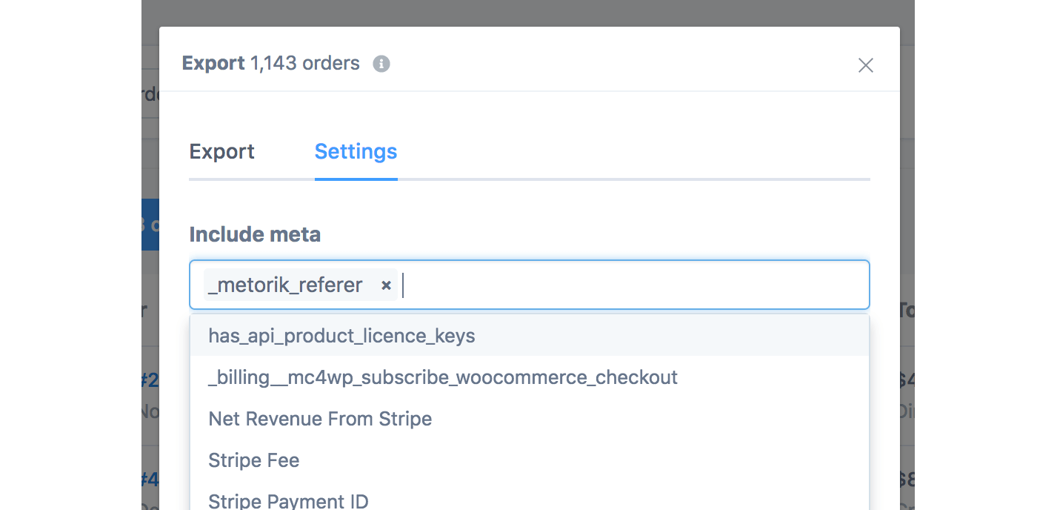Click the search field behind the dialog

tap(150, 94)
